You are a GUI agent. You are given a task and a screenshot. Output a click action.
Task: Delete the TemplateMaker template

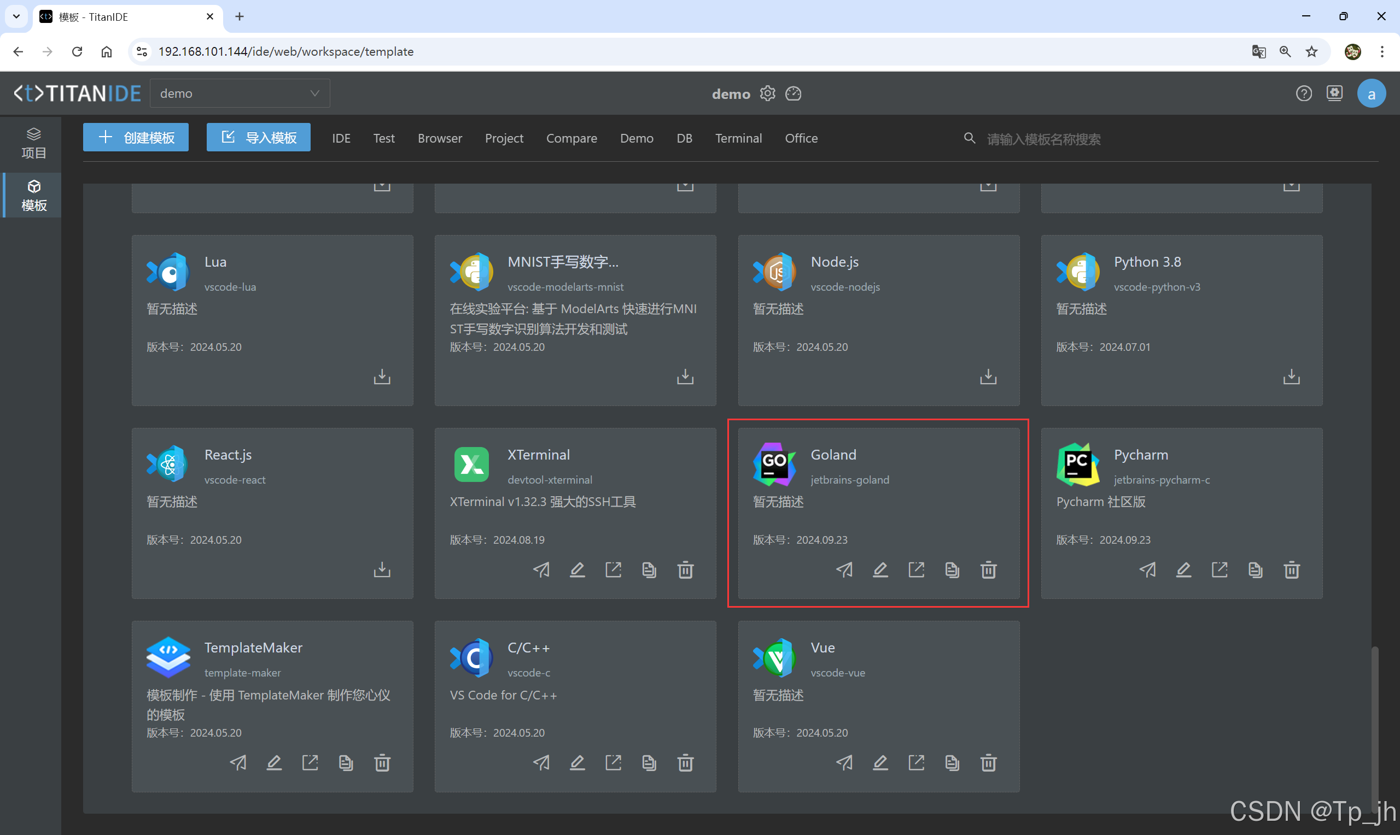click(382, 763)
